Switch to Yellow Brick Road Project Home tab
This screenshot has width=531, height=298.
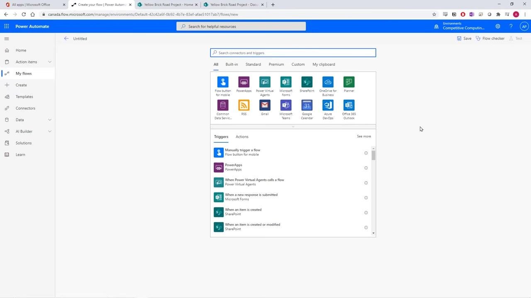[x=168, y=5]
